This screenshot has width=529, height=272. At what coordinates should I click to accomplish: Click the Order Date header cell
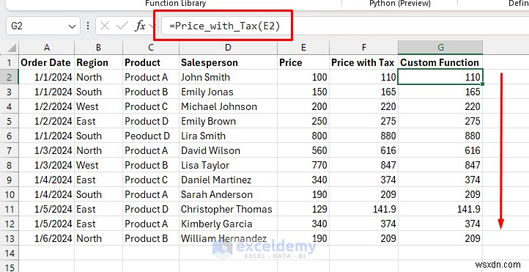(47, 62)
